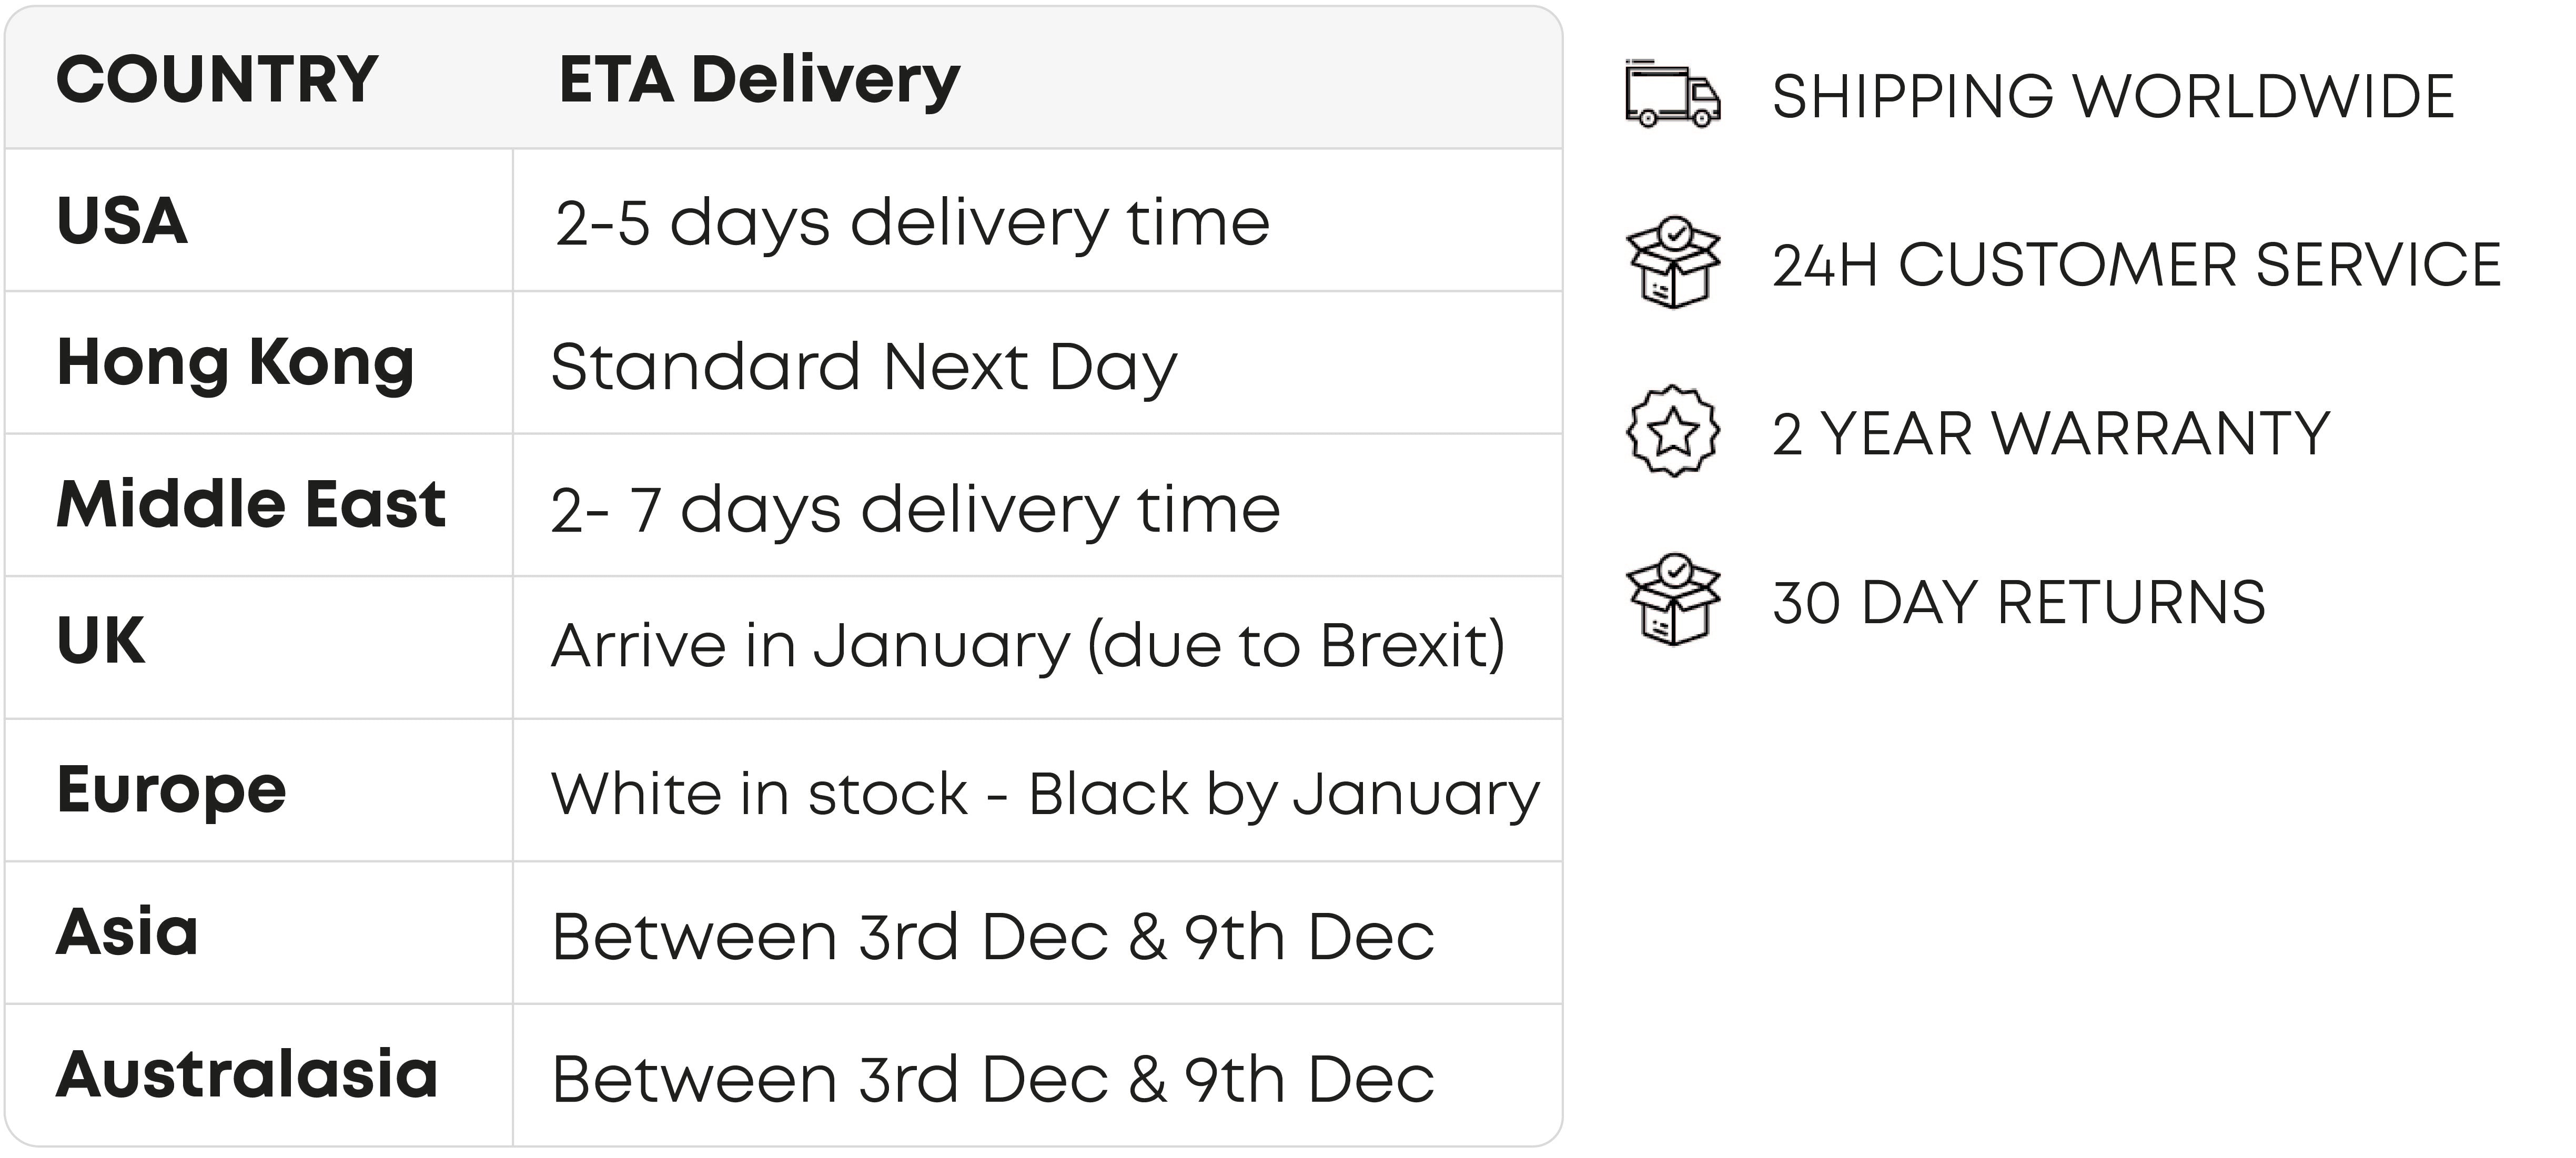This screenshot has width=2576, height=1158.
Task: Click the ETA Delivery column header
Action: (759, 80)
